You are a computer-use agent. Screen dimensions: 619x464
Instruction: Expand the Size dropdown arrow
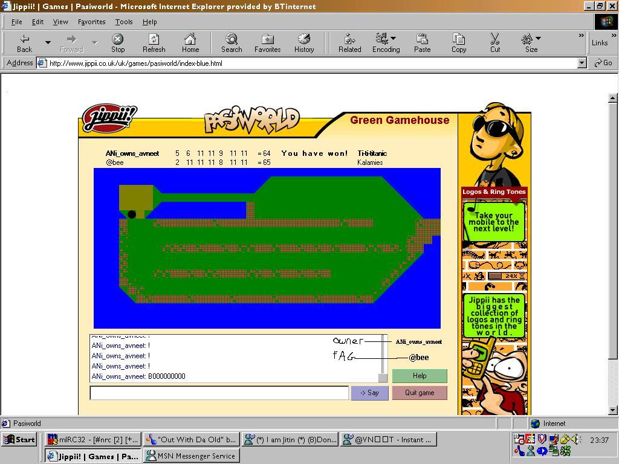pyautogui.click(x=539, y=38)
